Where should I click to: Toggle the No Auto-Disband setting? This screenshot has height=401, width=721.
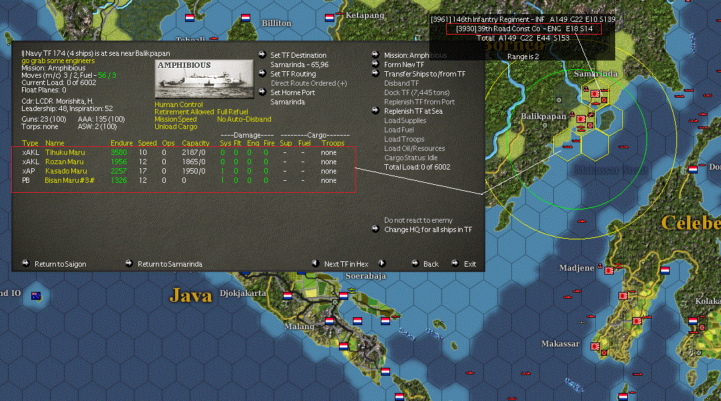[244, 119]
